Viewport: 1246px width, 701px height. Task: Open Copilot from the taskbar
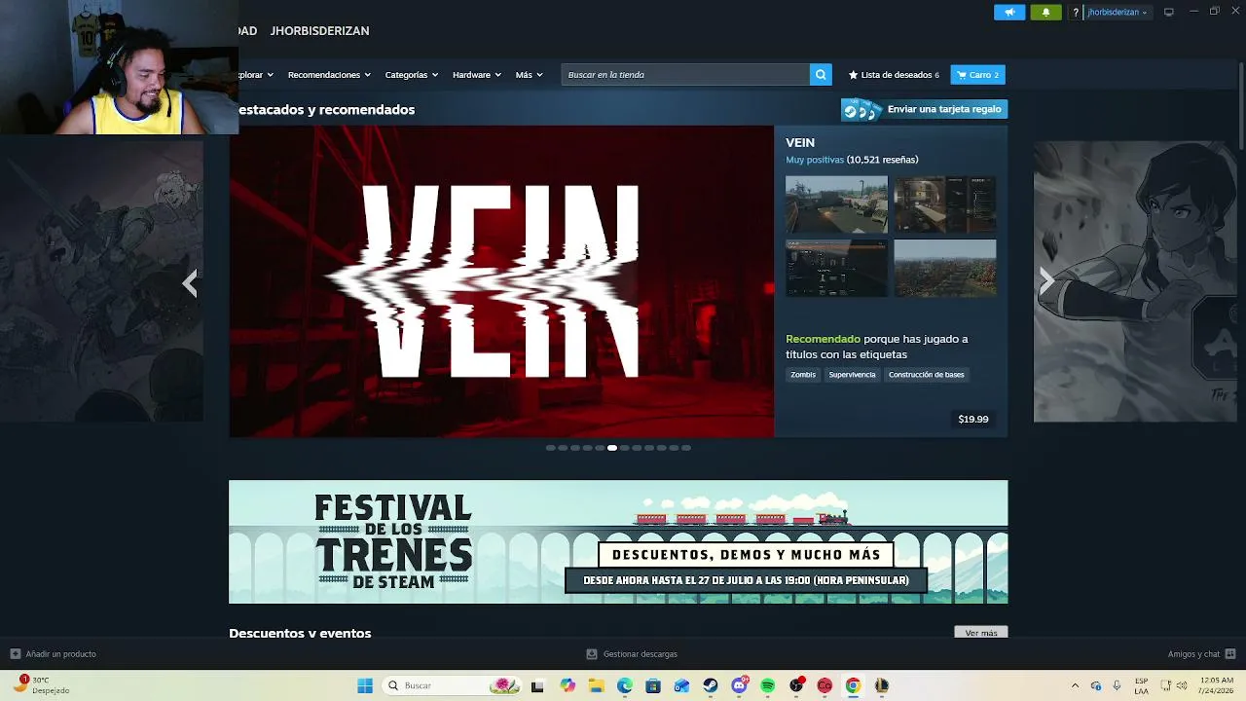tap(568, 685)
